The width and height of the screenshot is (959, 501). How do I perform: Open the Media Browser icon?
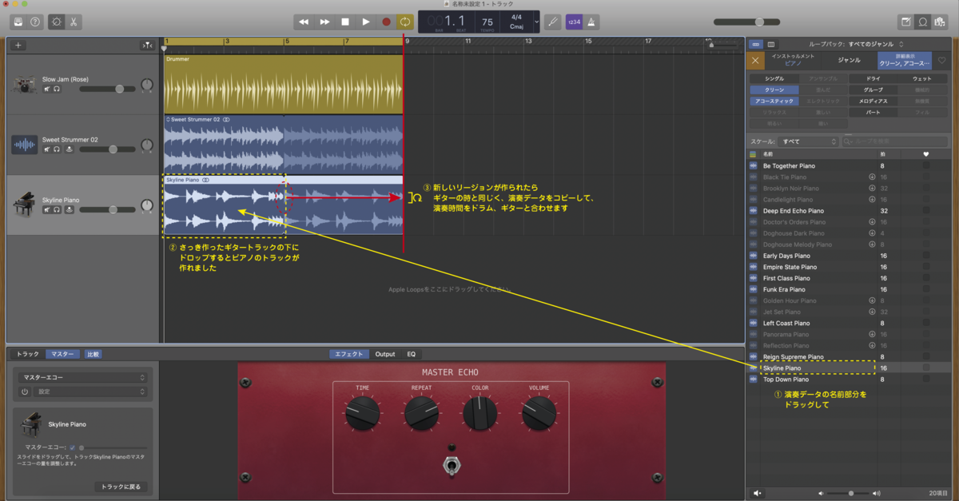pos(941,22)
